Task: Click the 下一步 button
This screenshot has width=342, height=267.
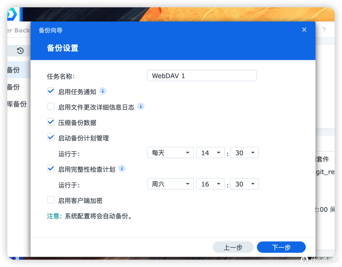Action: pos(281,247)
